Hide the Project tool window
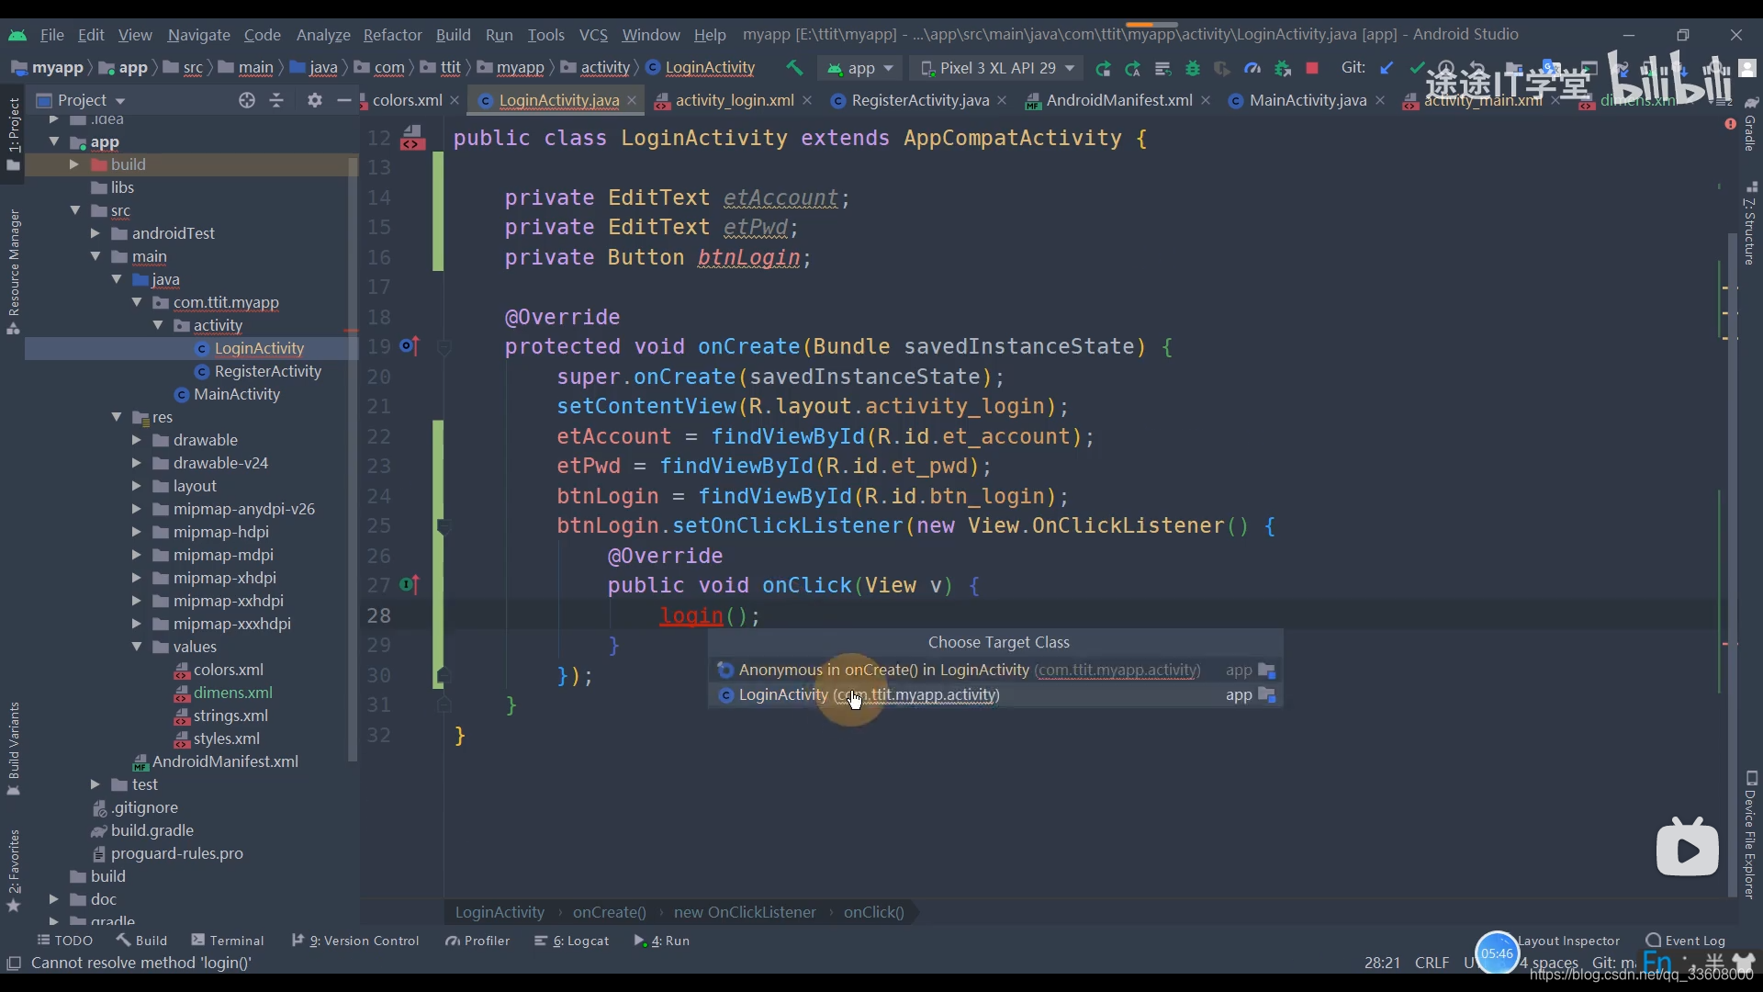1763x992 pixels. pyautogui.click(x=344, y=100)
